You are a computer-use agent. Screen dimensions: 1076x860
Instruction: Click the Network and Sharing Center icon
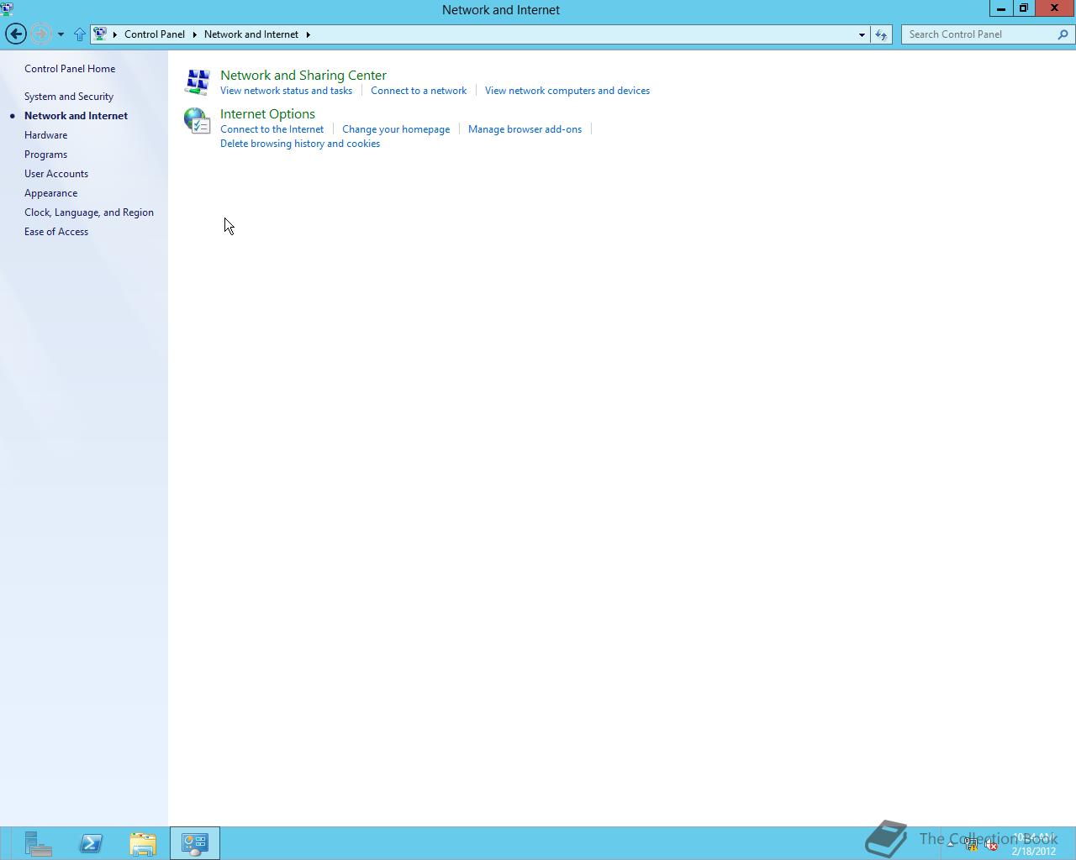[198, 81]
